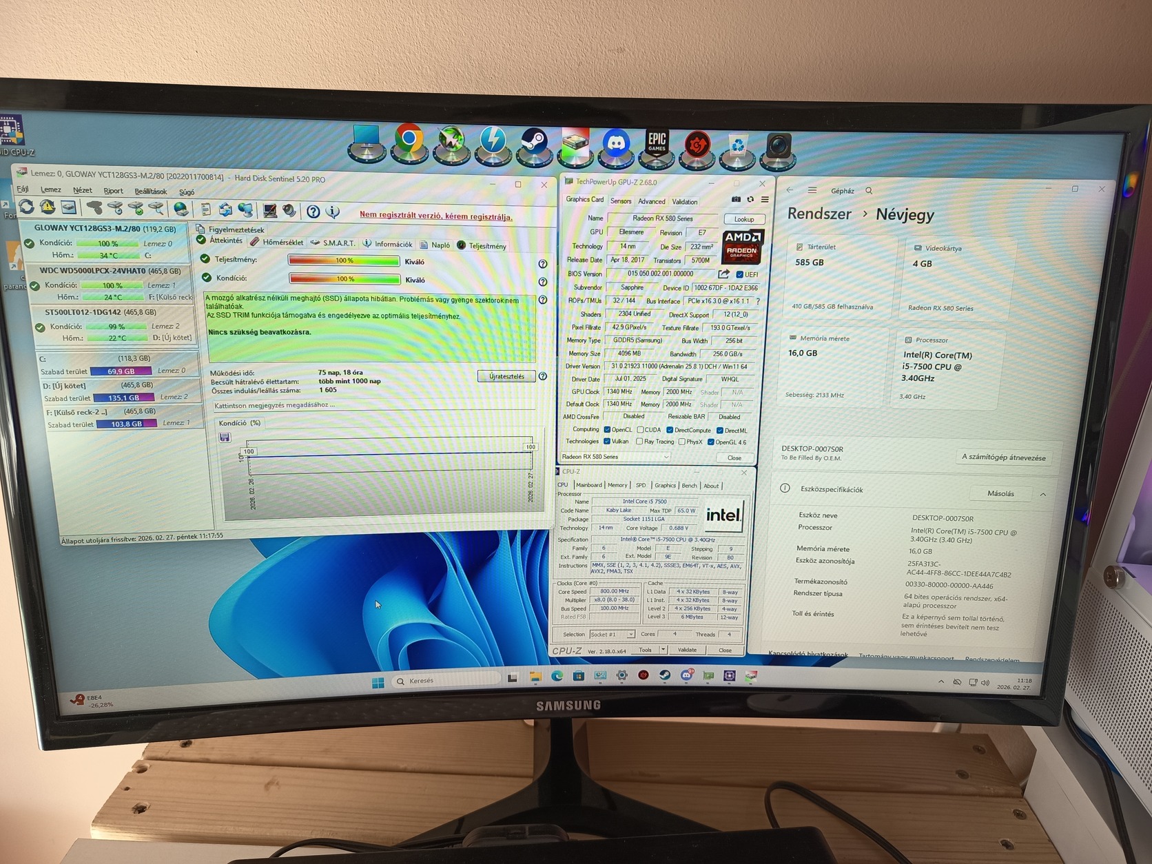Open the information 'i' toolbar icon
The height and width of the screenshot is (864, 1152).
tap(333, 212)
